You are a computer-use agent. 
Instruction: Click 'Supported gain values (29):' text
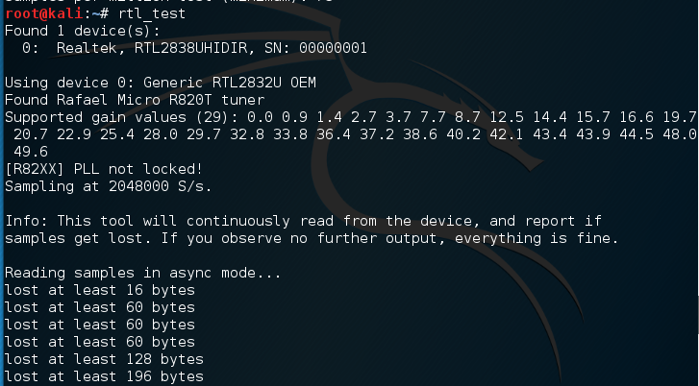pos(121,117)
